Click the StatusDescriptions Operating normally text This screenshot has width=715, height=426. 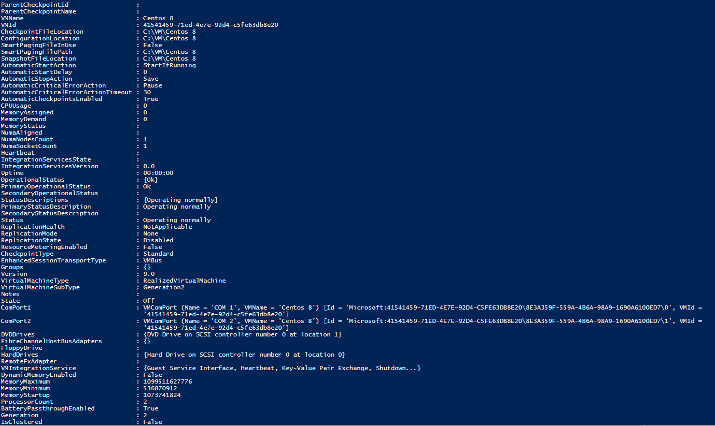click(181, 200)
